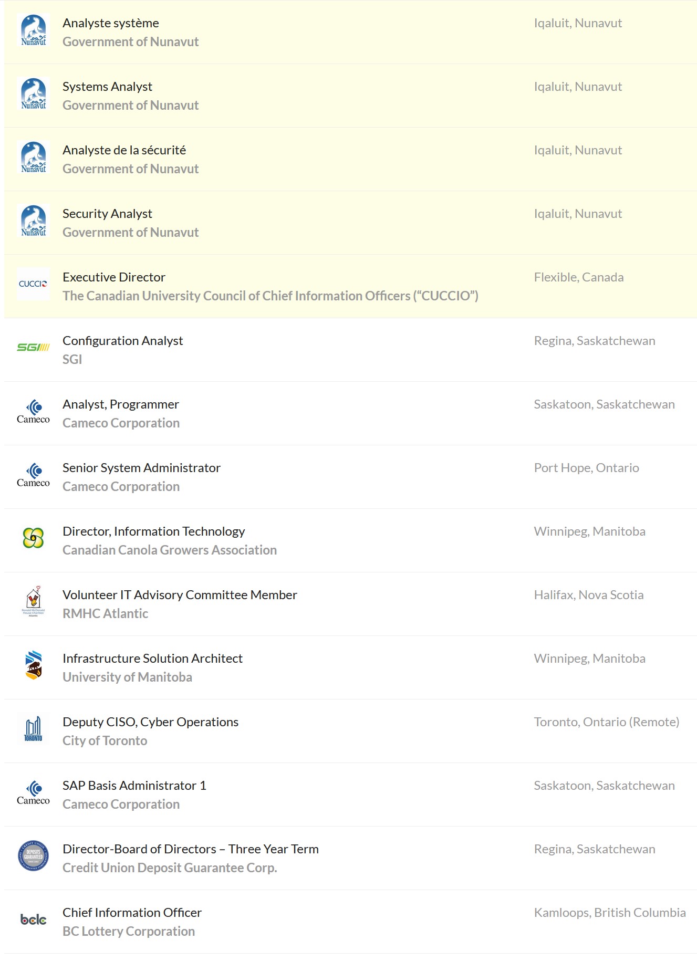The height and width of the screenshot is (961, 697).
Task: Click the Kamloops, British Columbia location
Action: click(610, 913)
